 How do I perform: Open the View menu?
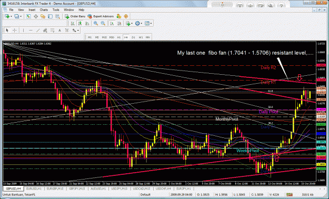21,10
